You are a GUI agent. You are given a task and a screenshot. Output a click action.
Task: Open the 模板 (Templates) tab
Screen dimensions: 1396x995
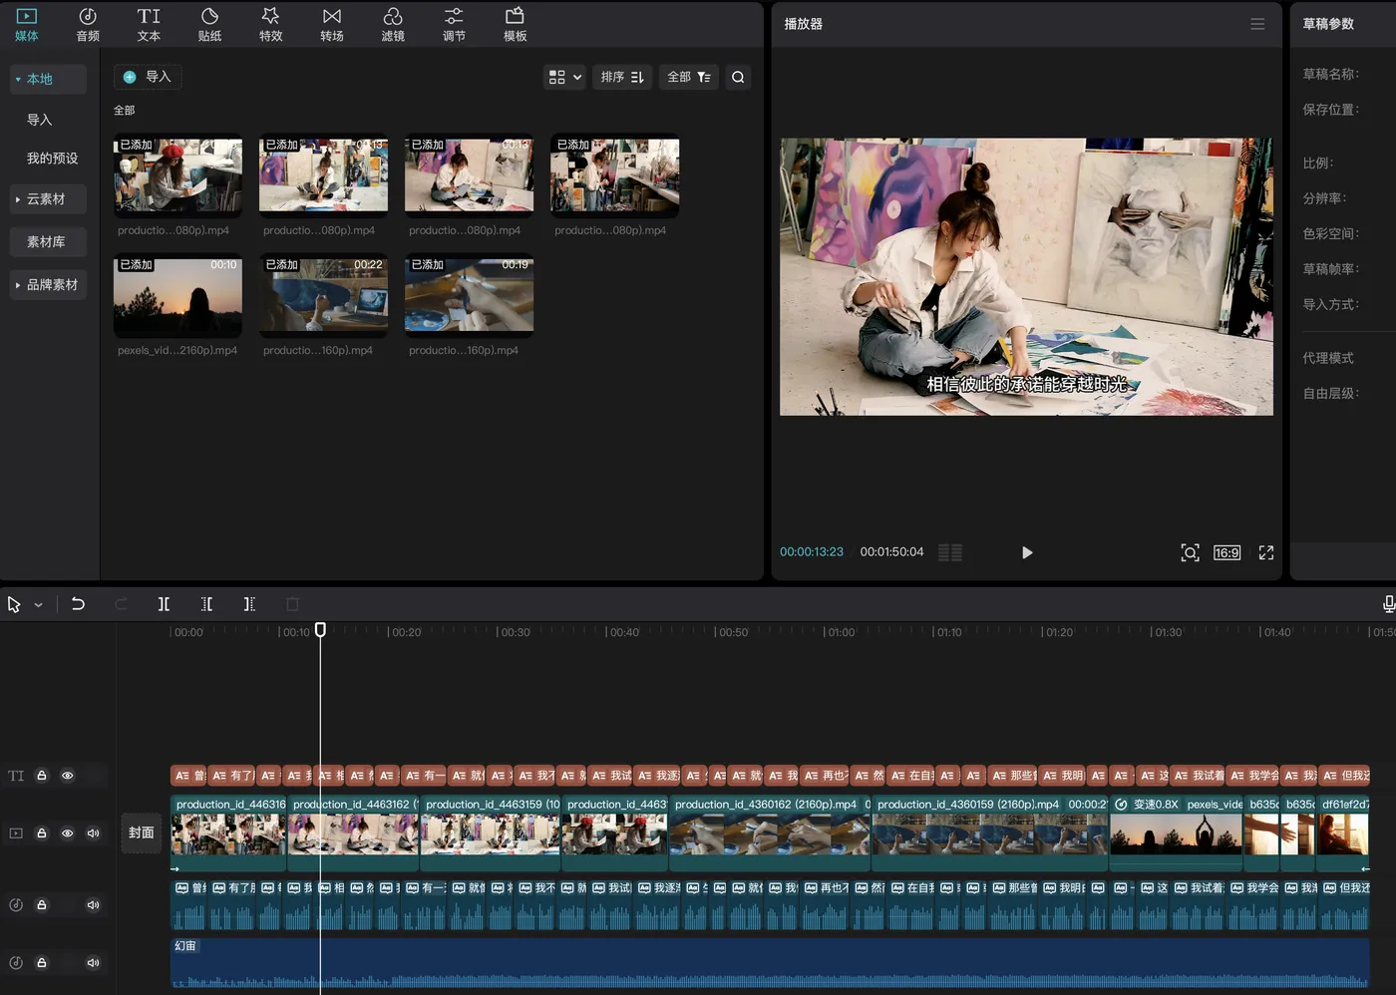(515, 25)
